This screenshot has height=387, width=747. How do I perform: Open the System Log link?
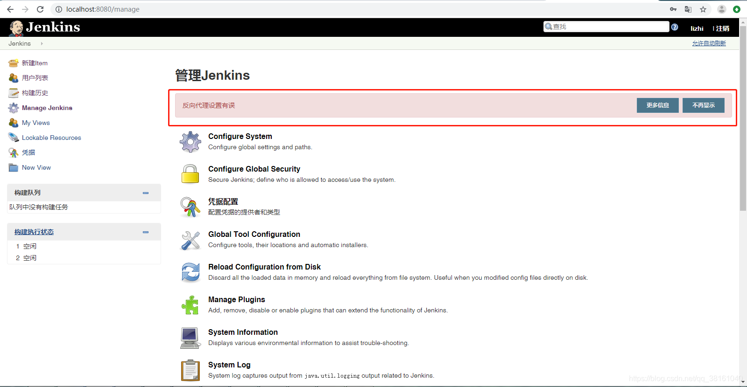(x=229, y=365)
